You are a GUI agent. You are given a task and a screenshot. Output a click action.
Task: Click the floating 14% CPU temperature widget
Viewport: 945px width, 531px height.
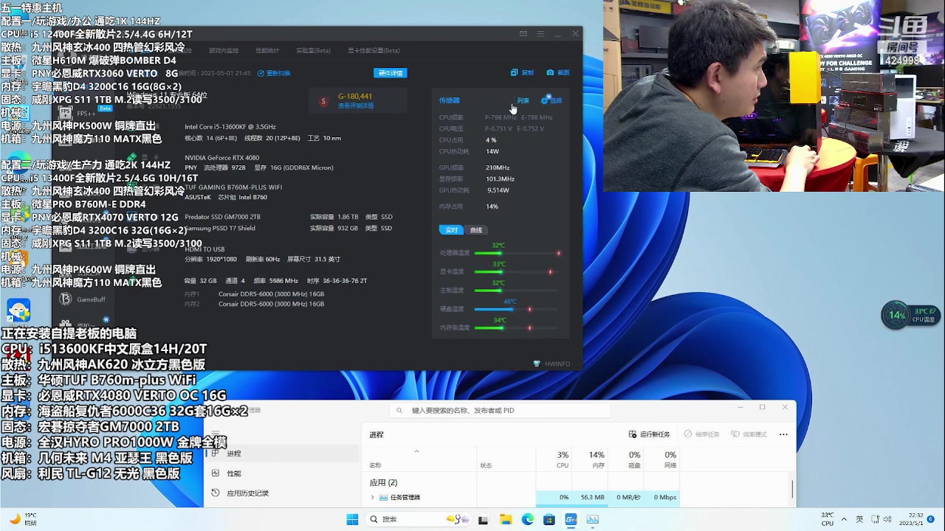[x=911, y=316]
